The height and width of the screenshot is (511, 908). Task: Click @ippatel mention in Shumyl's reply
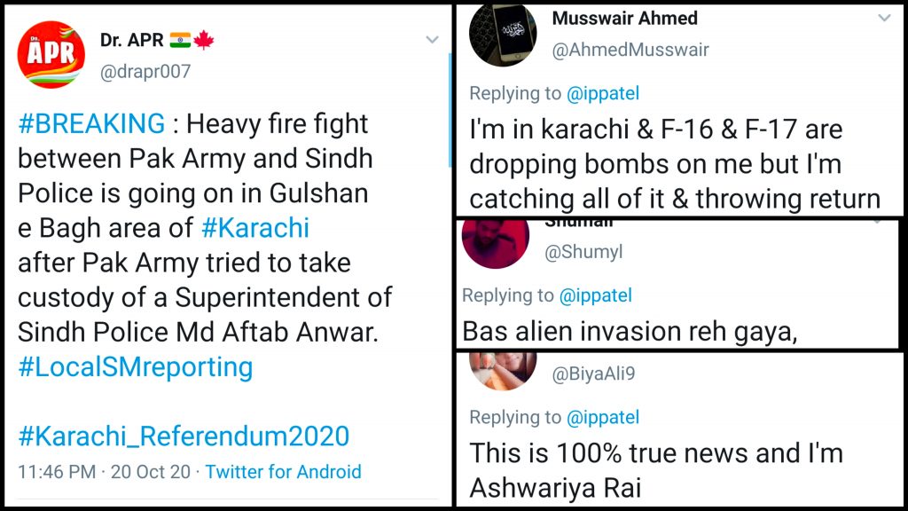tap(596, 295)
